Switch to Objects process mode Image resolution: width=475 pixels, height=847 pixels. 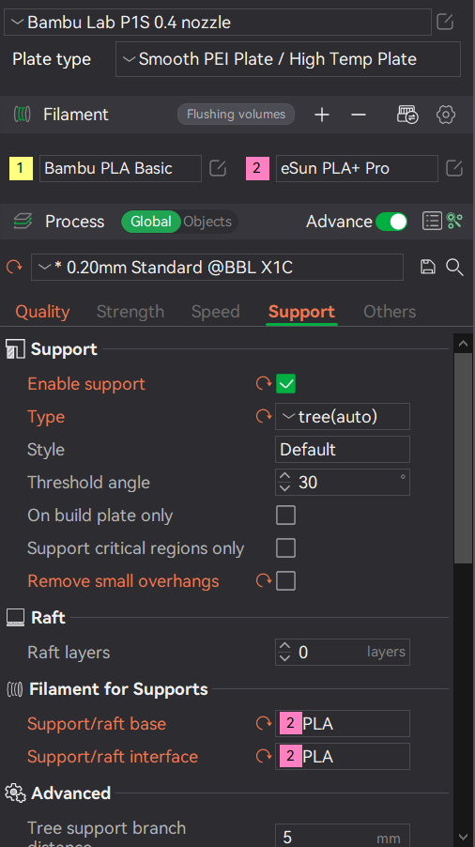point(207,222)
